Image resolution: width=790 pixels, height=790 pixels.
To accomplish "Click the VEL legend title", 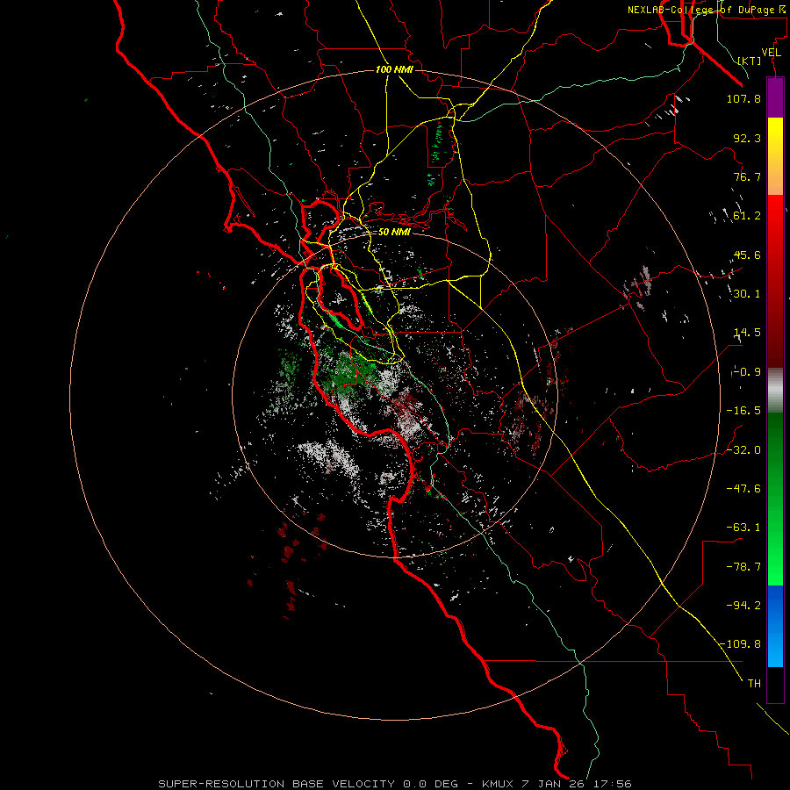I will click(x=771, y=53).
